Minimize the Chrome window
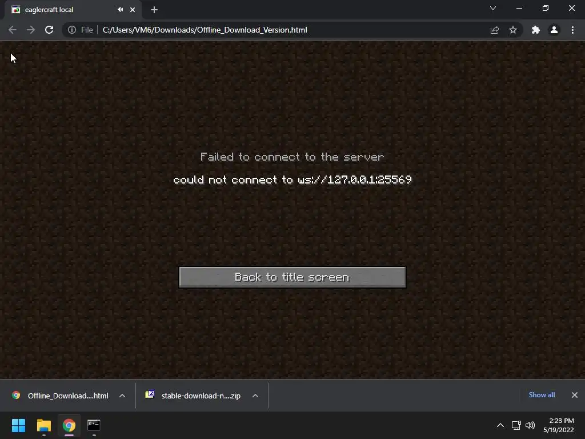The height and width of the screenshot is (439, 585). pos(519,8)
